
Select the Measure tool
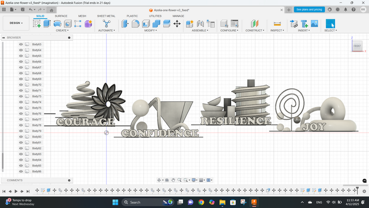[277, 24]
